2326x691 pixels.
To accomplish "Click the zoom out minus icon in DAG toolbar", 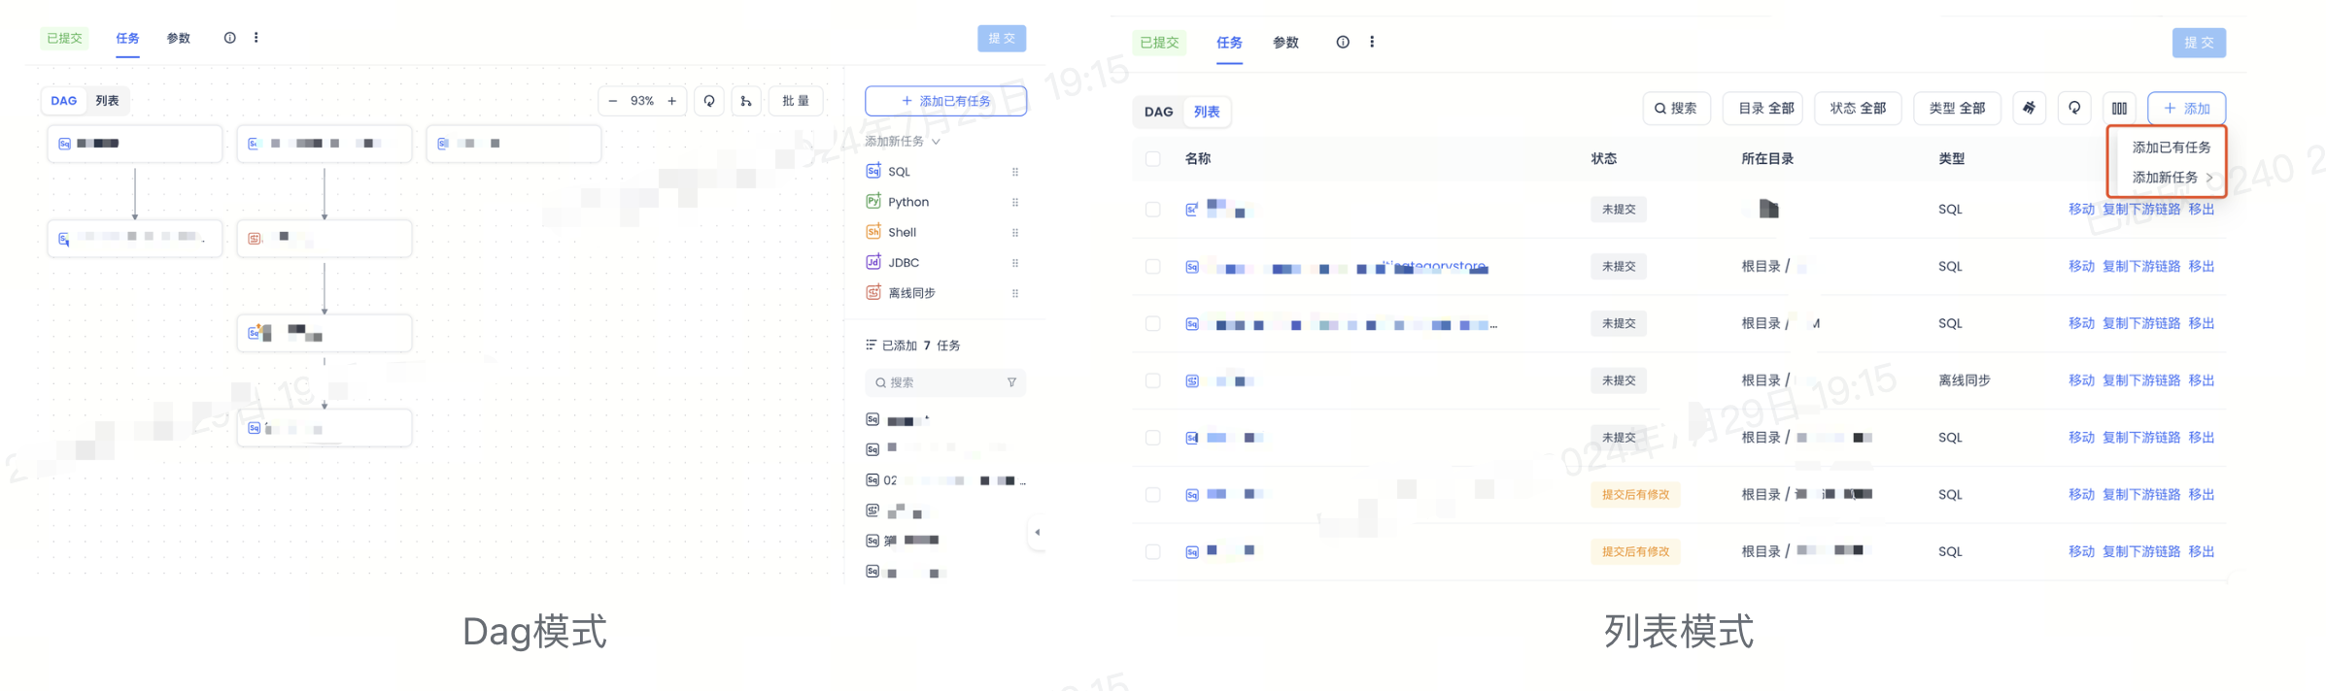I will (612, 101).
